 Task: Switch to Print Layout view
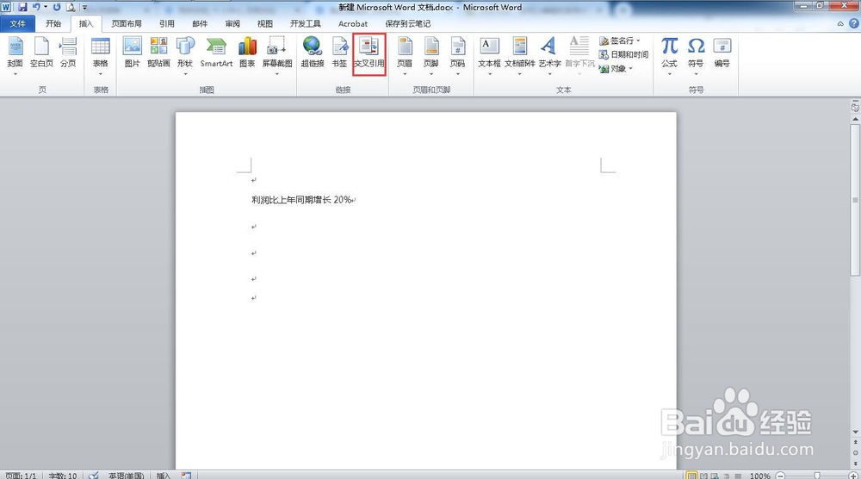click(x=692, y=476)
